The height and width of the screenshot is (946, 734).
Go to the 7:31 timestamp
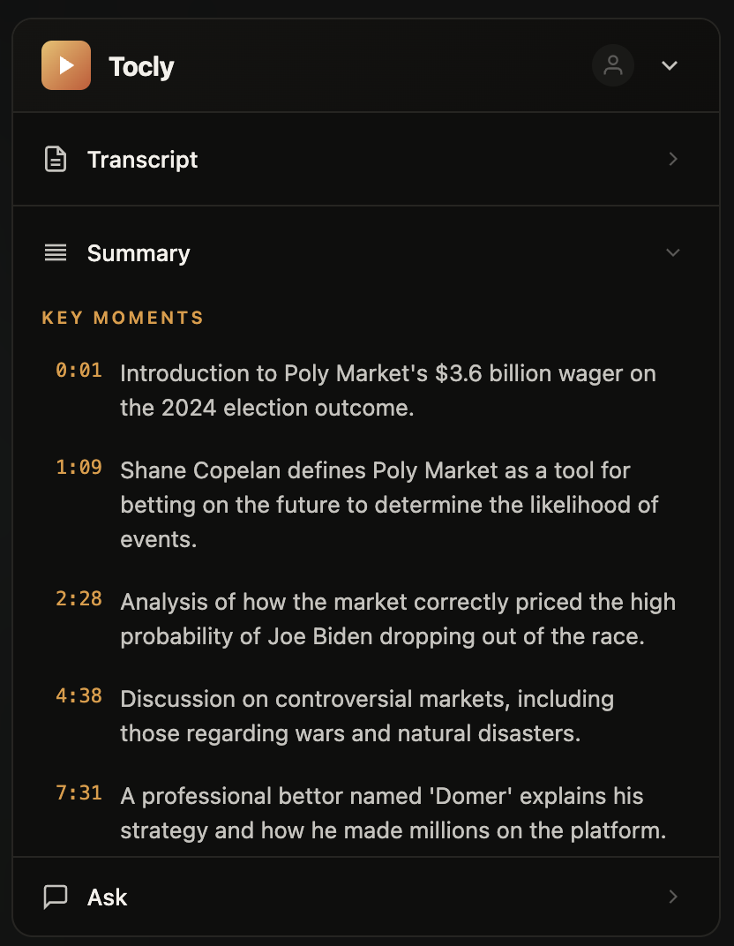[x=79, y=793]
